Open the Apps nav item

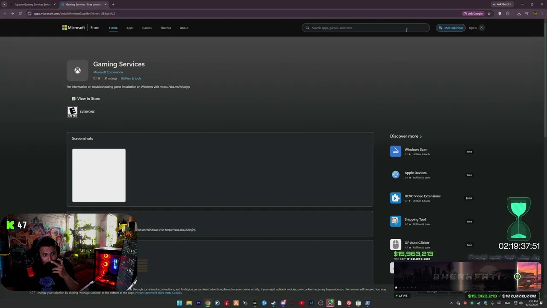(130, 28)
